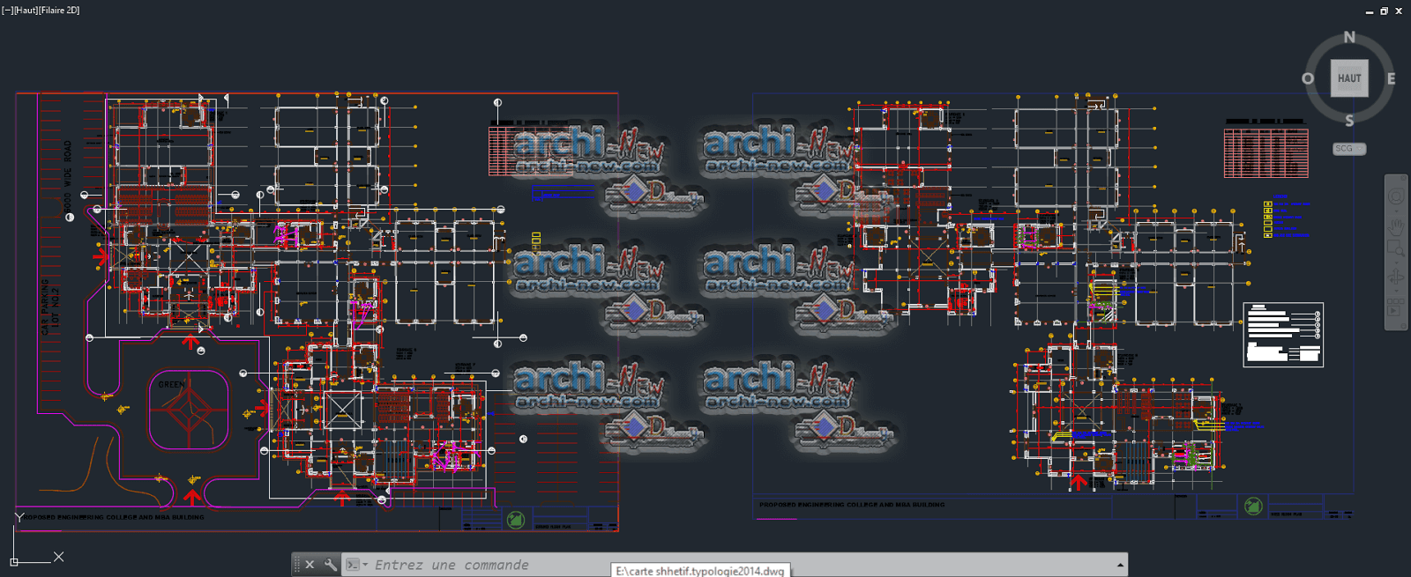1411x577 pixels.
Task: Click the N compass letter on ViewCube
Action: tap(1349, 37)
